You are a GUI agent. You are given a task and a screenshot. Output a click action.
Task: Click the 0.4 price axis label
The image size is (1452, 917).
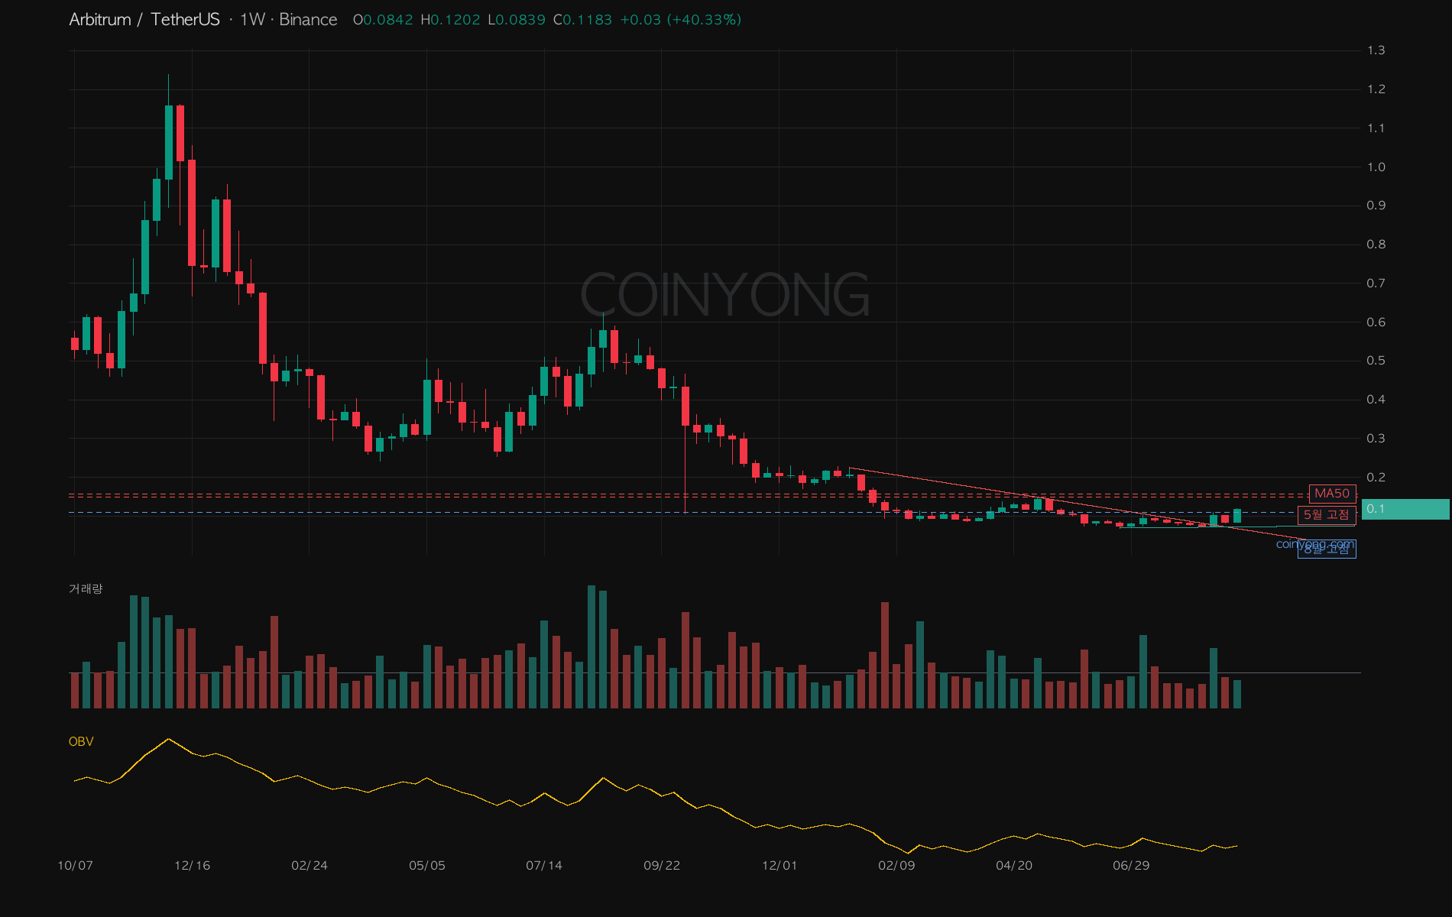pyautogui.click(x=1376, y=400)
